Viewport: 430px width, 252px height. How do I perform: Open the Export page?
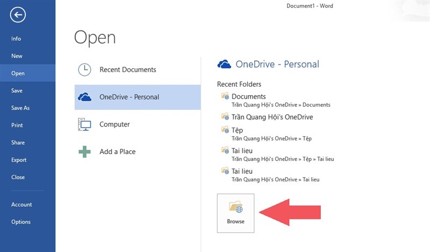coord(19,160)
